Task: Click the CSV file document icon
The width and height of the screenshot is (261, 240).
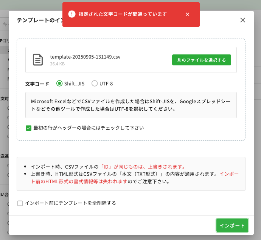Action: pyautogui.click(x=37, y=60)
